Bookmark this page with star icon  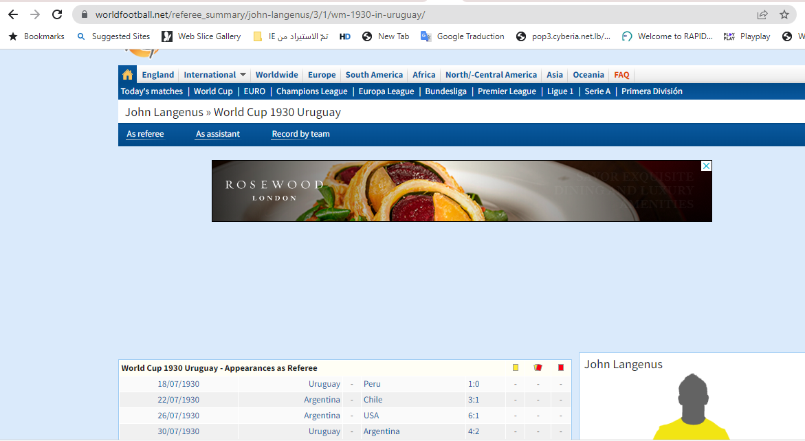tap(784, 14)
